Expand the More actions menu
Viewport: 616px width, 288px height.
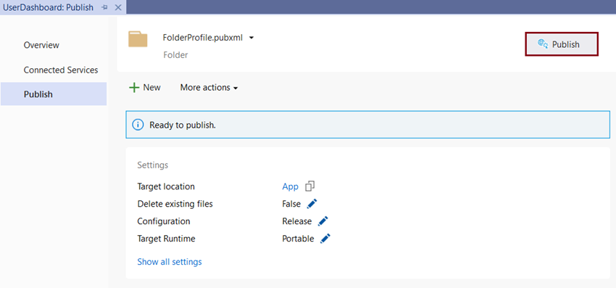tap(209, 87)
